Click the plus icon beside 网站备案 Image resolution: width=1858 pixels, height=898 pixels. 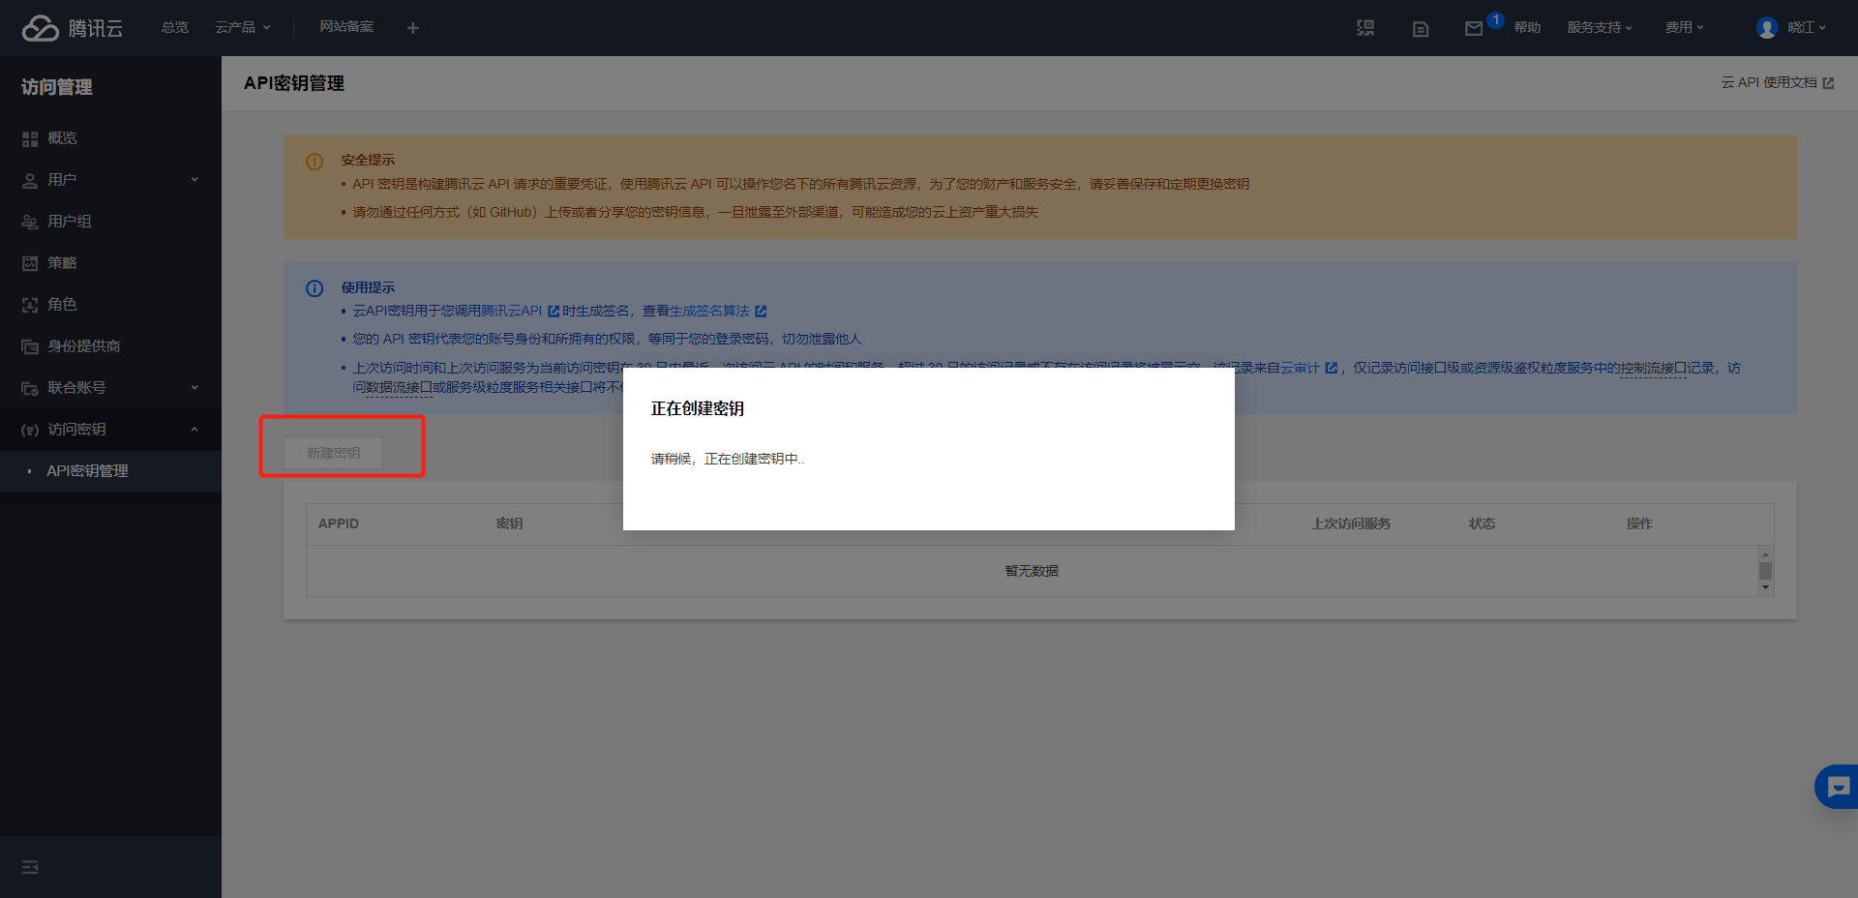point(413,28)
